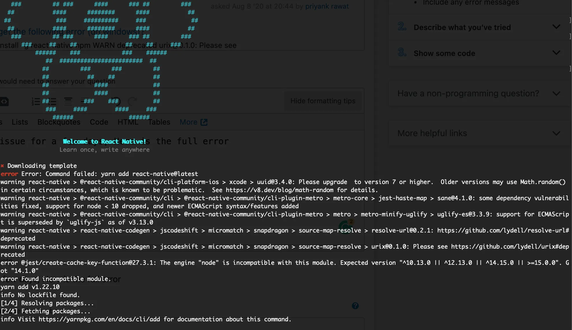
Task: Click the blue question mark help icon
Action: click(355, 306)
